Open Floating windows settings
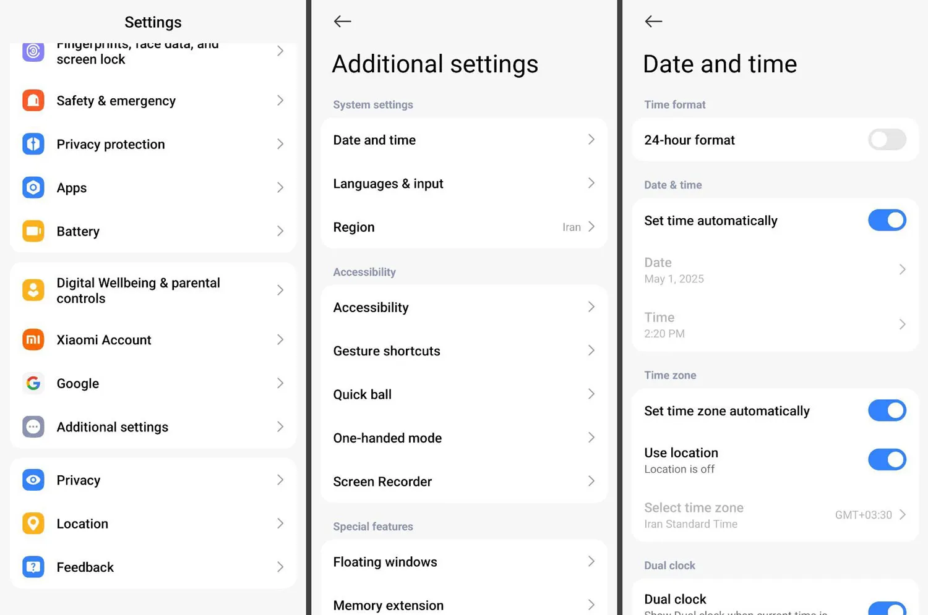The height and width of the screenshot is (615, 928). (x=385, y=562)
